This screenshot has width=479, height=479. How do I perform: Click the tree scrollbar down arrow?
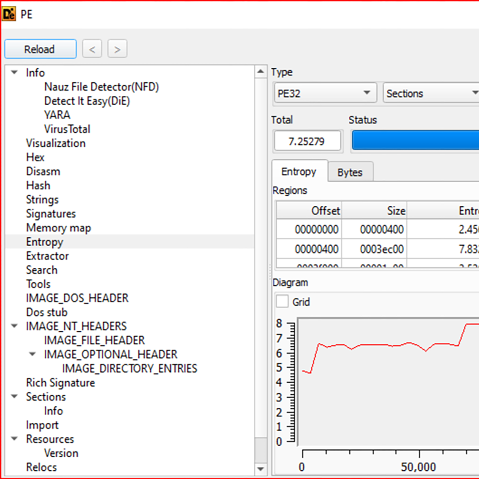point(261,469)
